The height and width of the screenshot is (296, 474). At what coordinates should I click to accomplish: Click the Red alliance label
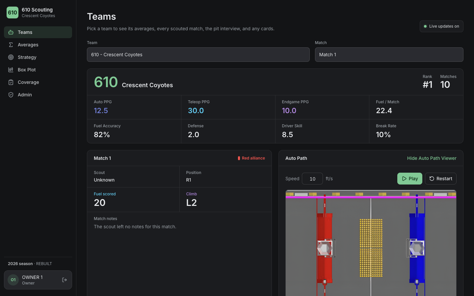click(x=253, y=158)
